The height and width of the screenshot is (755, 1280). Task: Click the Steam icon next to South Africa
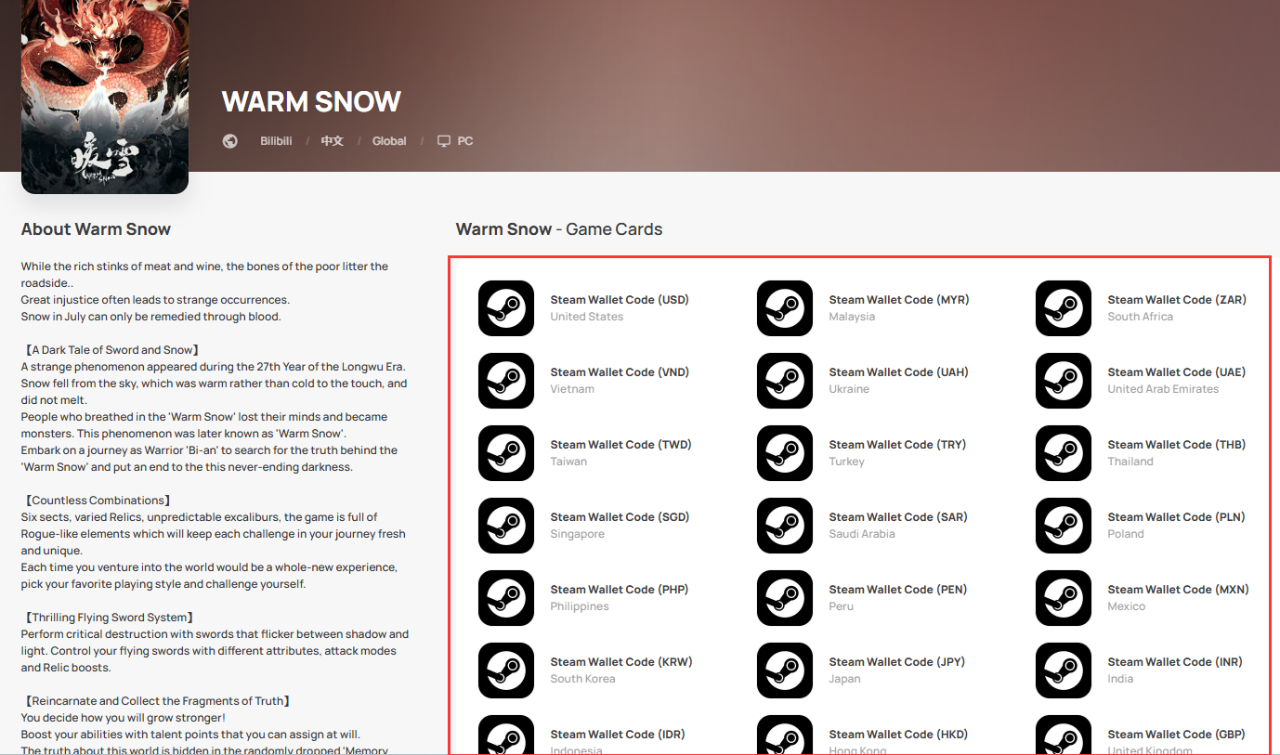(1064, 308)
